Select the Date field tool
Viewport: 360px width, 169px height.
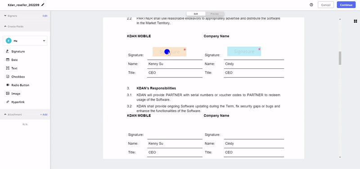[x=12, y=60]
